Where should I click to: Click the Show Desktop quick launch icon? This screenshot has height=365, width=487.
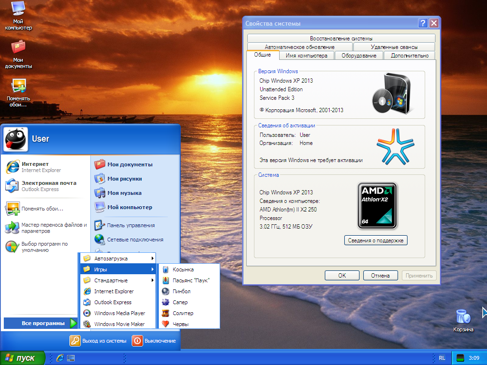[71, 358]
